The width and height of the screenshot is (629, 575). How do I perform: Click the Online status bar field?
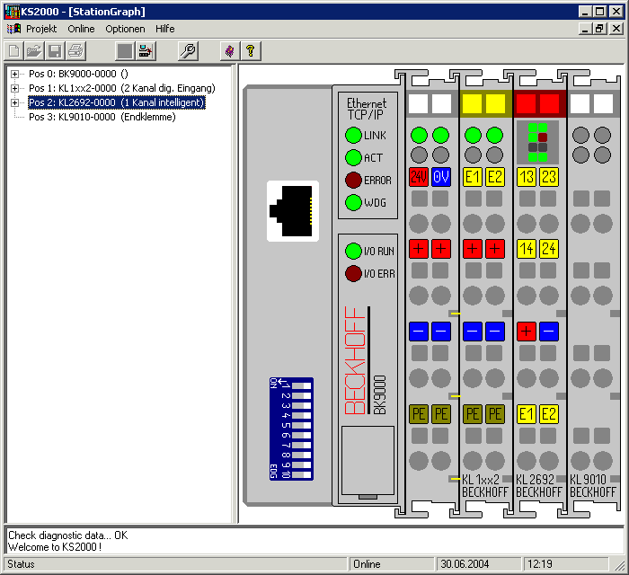click(x=392, y=564)
